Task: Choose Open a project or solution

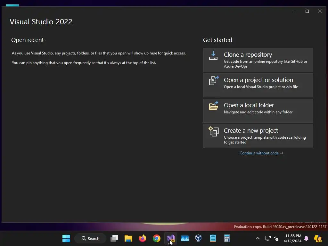Action: (x=258, y=85)
